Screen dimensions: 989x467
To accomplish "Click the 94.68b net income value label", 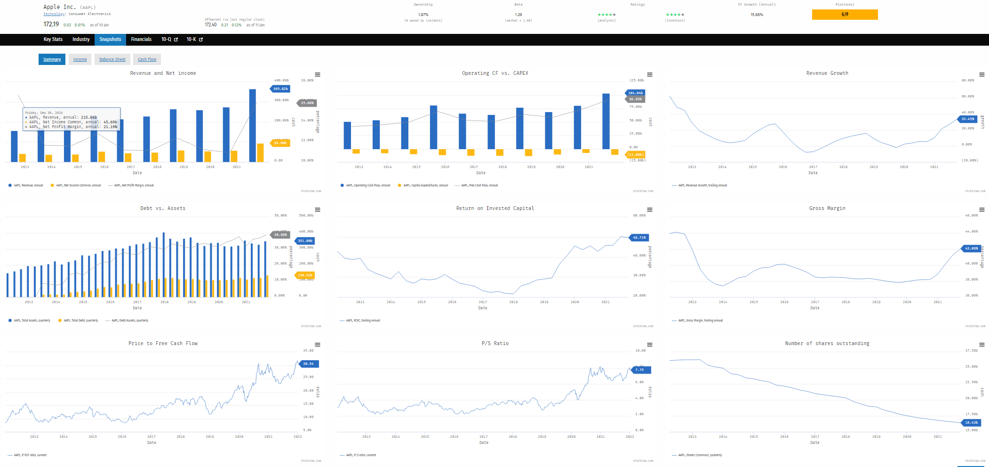I will (x=280, y=143).
